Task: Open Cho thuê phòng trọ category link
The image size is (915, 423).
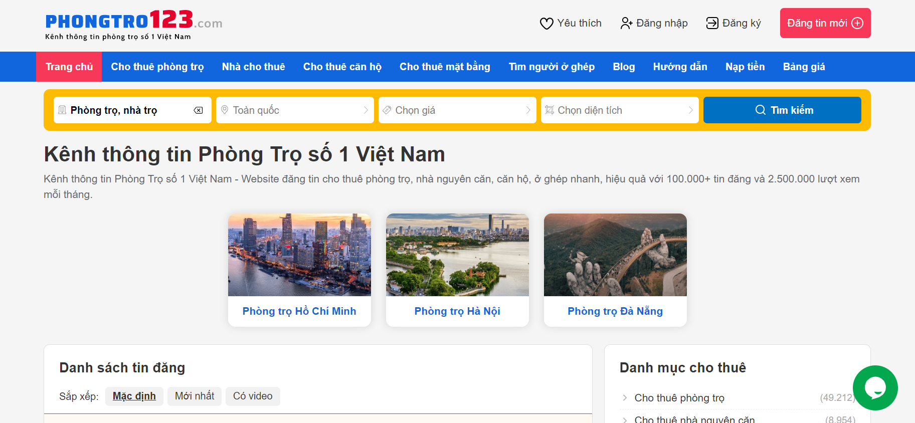Action: pyautogui.click(x=679, y=398)
